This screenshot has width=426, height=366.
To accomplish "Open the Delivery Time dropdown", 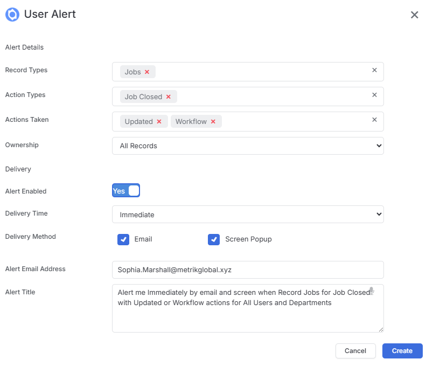I will pos(248,215).
